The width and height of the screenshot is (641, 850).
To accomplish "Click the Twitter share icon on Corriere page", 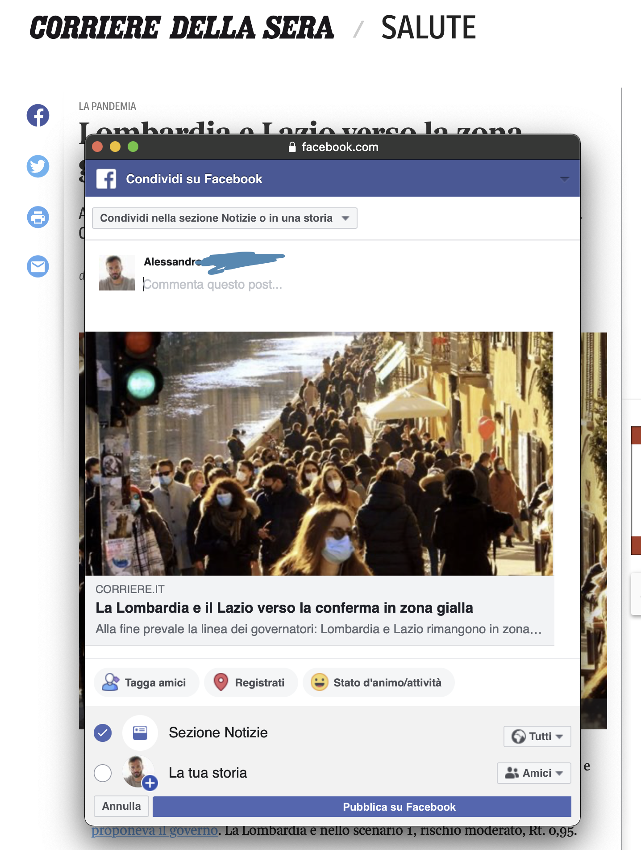I will pos(38,166).
